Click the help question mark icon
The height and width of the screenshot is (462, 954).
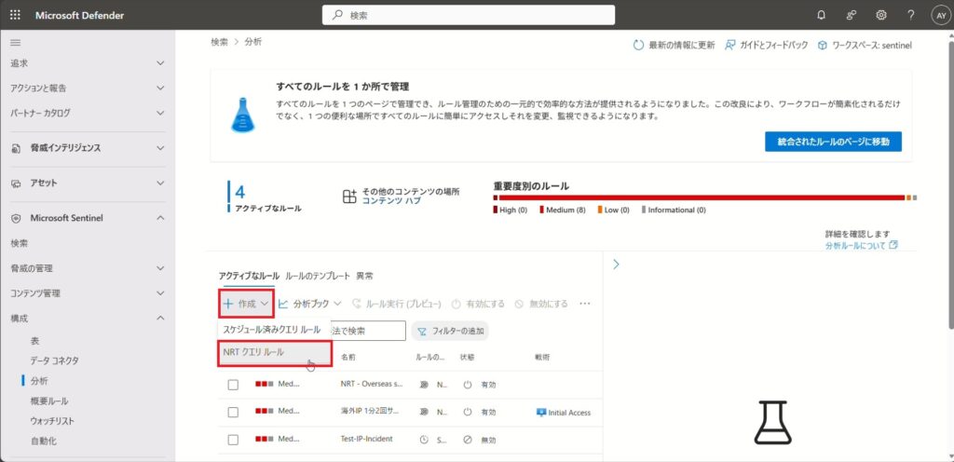click(x=910, y=15)
